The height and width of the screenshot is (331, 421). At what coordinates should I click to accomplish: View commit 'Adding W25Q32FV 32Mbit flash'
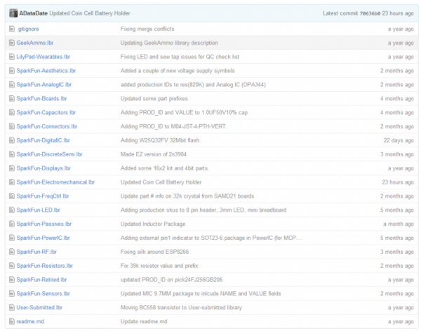(x=159, y=140)
